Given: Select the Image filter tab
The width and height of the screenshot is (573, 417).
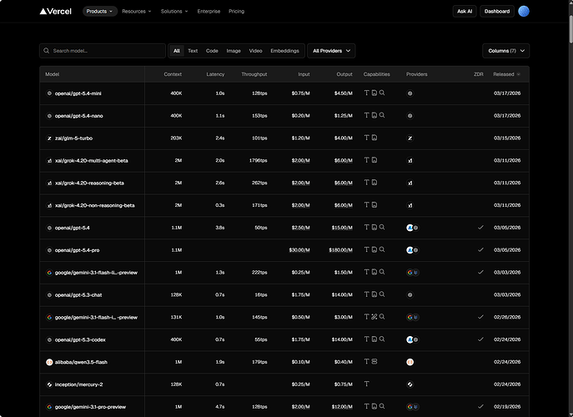Looking at the screenshot, I should point(234,51).
